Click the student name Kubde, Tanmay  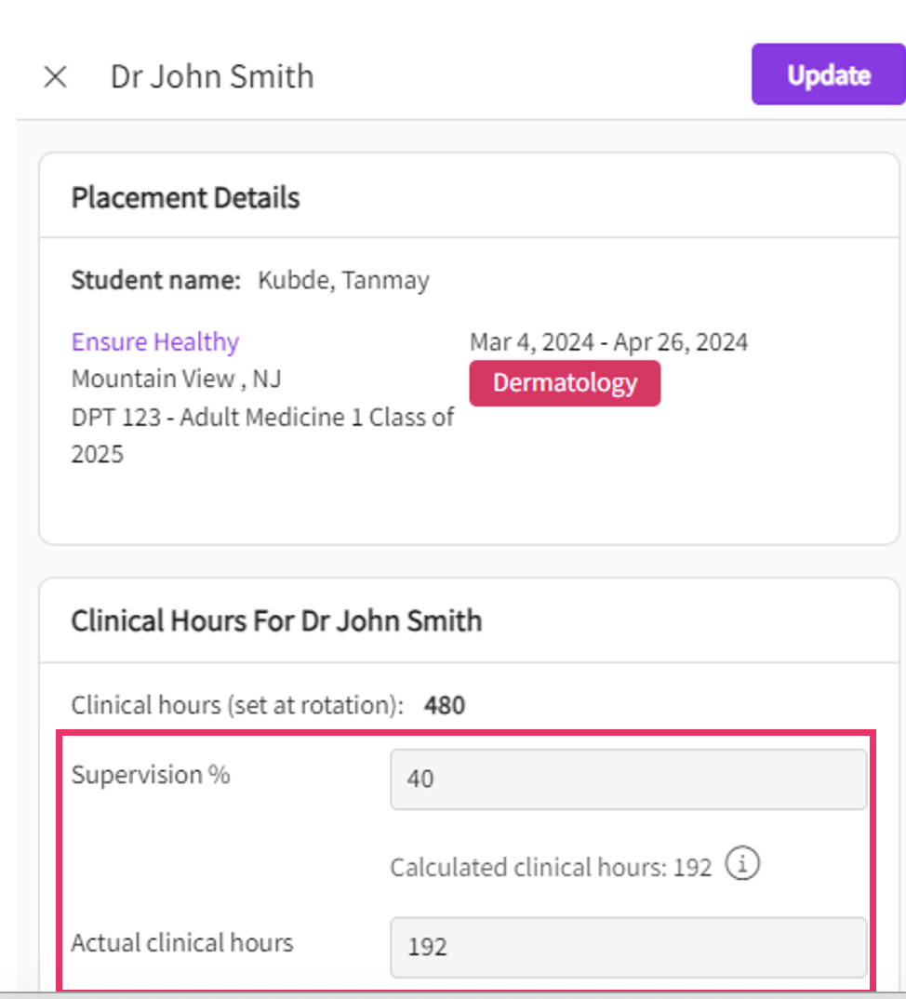[343, 281]
